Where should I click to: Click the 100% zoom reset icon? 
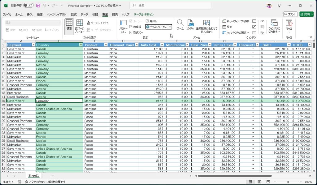190,24
